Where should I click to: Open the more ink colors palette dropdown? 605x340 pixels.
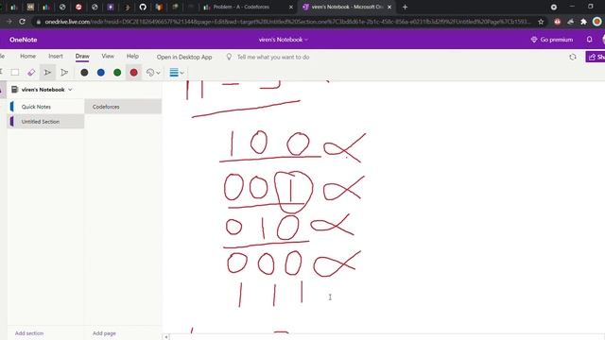[153, 73]
